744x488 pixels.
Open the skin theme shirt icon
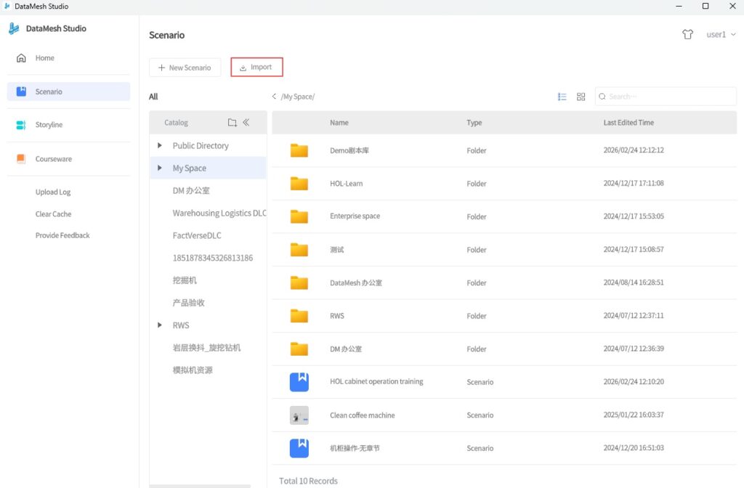pyautogui.click(x=687, y=35)
